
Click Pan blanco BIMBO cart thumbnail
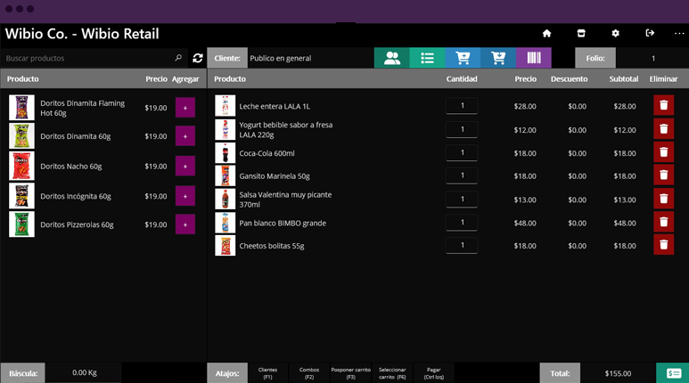coord(225,223)
